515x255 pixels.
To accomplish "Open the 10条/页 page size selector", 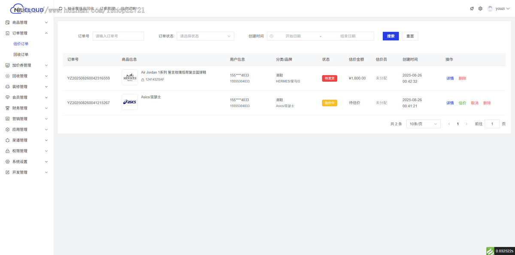I will 423,124.
